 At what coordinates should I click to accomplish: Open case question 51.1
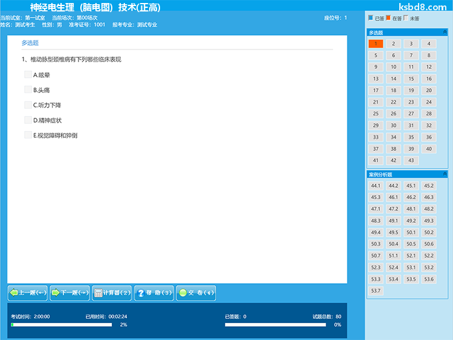(393, 255)
